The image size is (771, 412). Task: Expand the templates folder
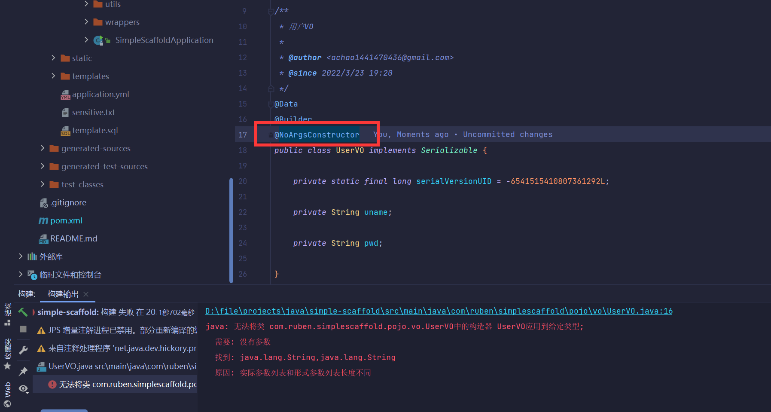53,76
